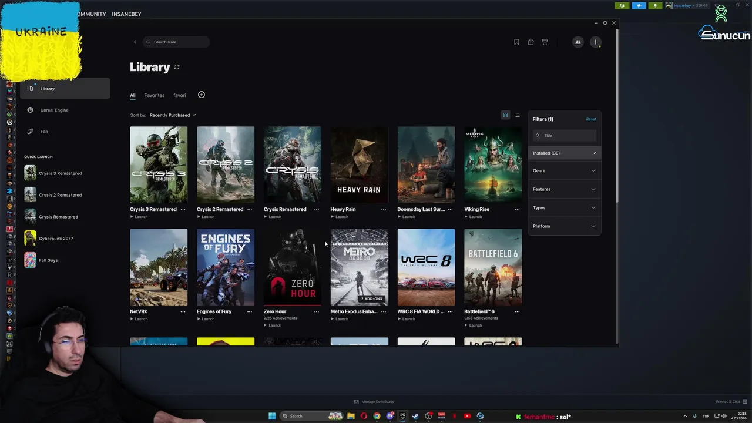Expand the Features filter

[x=564, y=189]
